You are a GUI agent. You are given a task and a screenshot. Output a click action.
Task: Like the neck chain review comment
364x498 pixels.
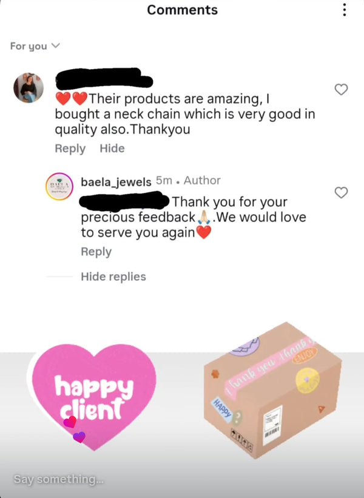tap(341, 90)
